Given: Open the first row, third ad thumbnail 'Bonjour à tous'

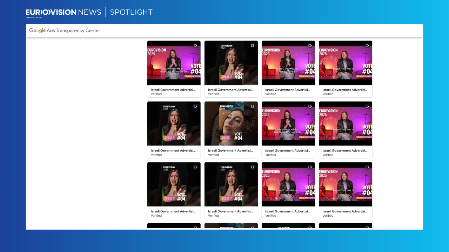Looking at the screenshot, I should [288, 63].
